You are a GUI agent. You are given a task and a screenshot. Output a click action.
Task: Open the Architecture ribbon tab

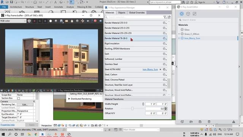tap(16, 7)
